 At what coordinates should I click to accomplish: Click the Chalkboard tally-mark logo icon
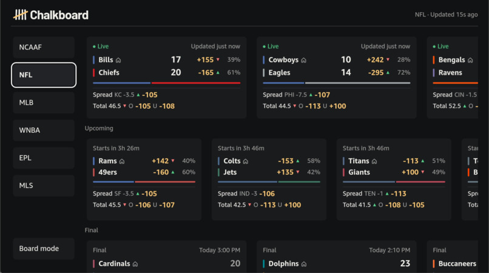[20, 15]
